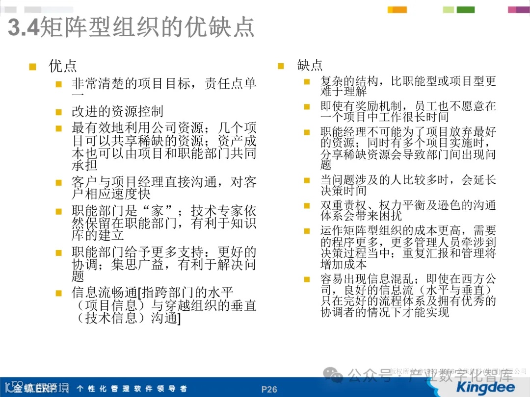Click the line 职能部门是"家"；技术专家依

coord(164,211)
